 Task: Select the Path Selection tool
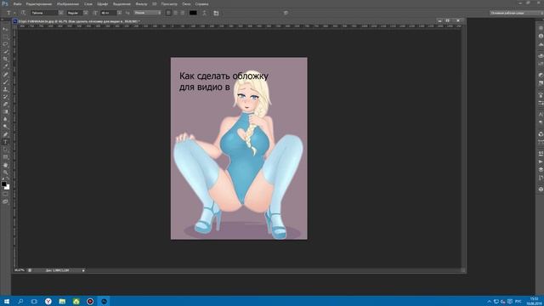point(5,150)
